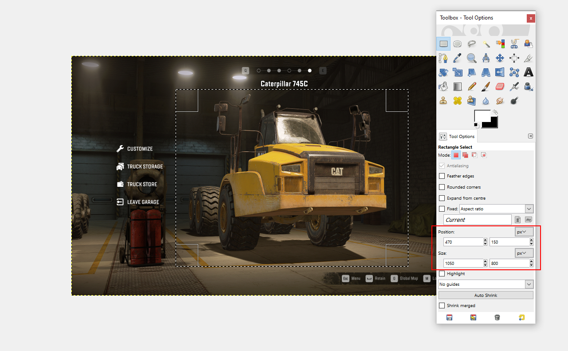Enable the Shrink merged checkbox
The width and height of the screenshot is (568, 351).
pyautogui.click(x=442, y=306)
